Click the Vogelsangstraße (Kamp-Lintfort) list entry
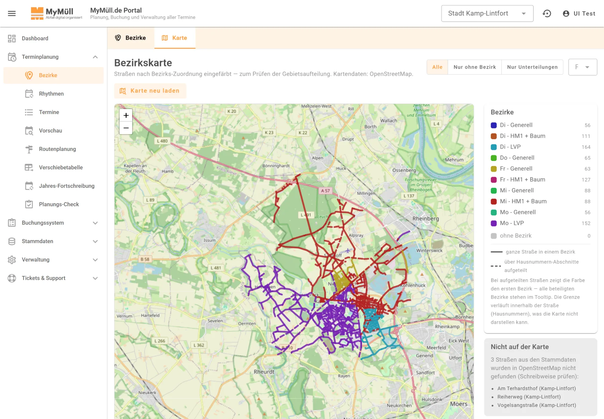Viewport: 604px width, 419px height. point(537,405)
